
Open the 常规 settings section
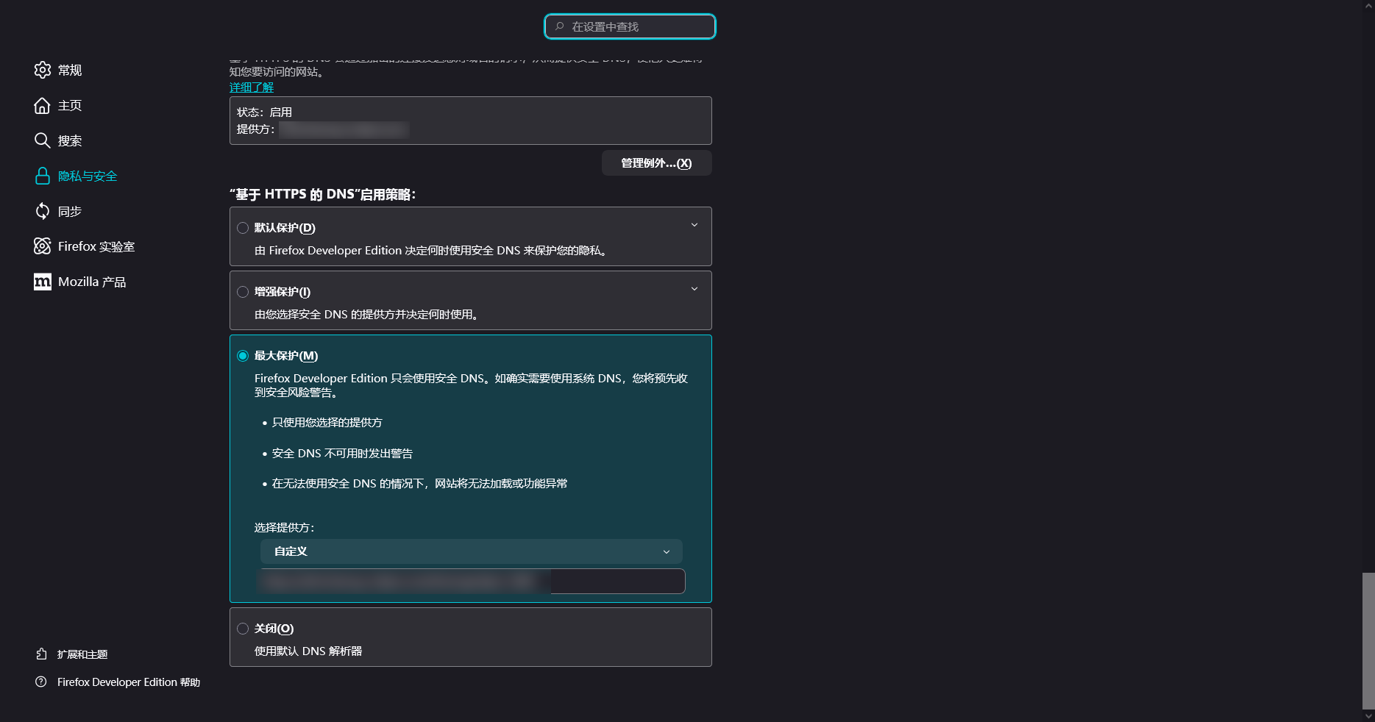[x=69, y=70]
